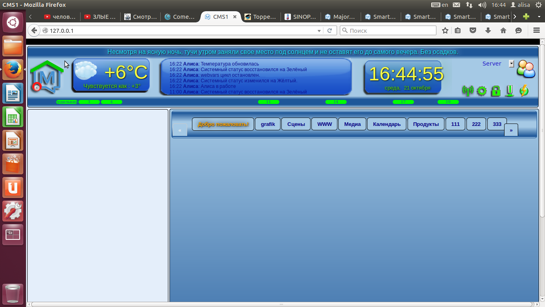
Task: Show the previous menu items with «
Action: click(x=180, y=130)
